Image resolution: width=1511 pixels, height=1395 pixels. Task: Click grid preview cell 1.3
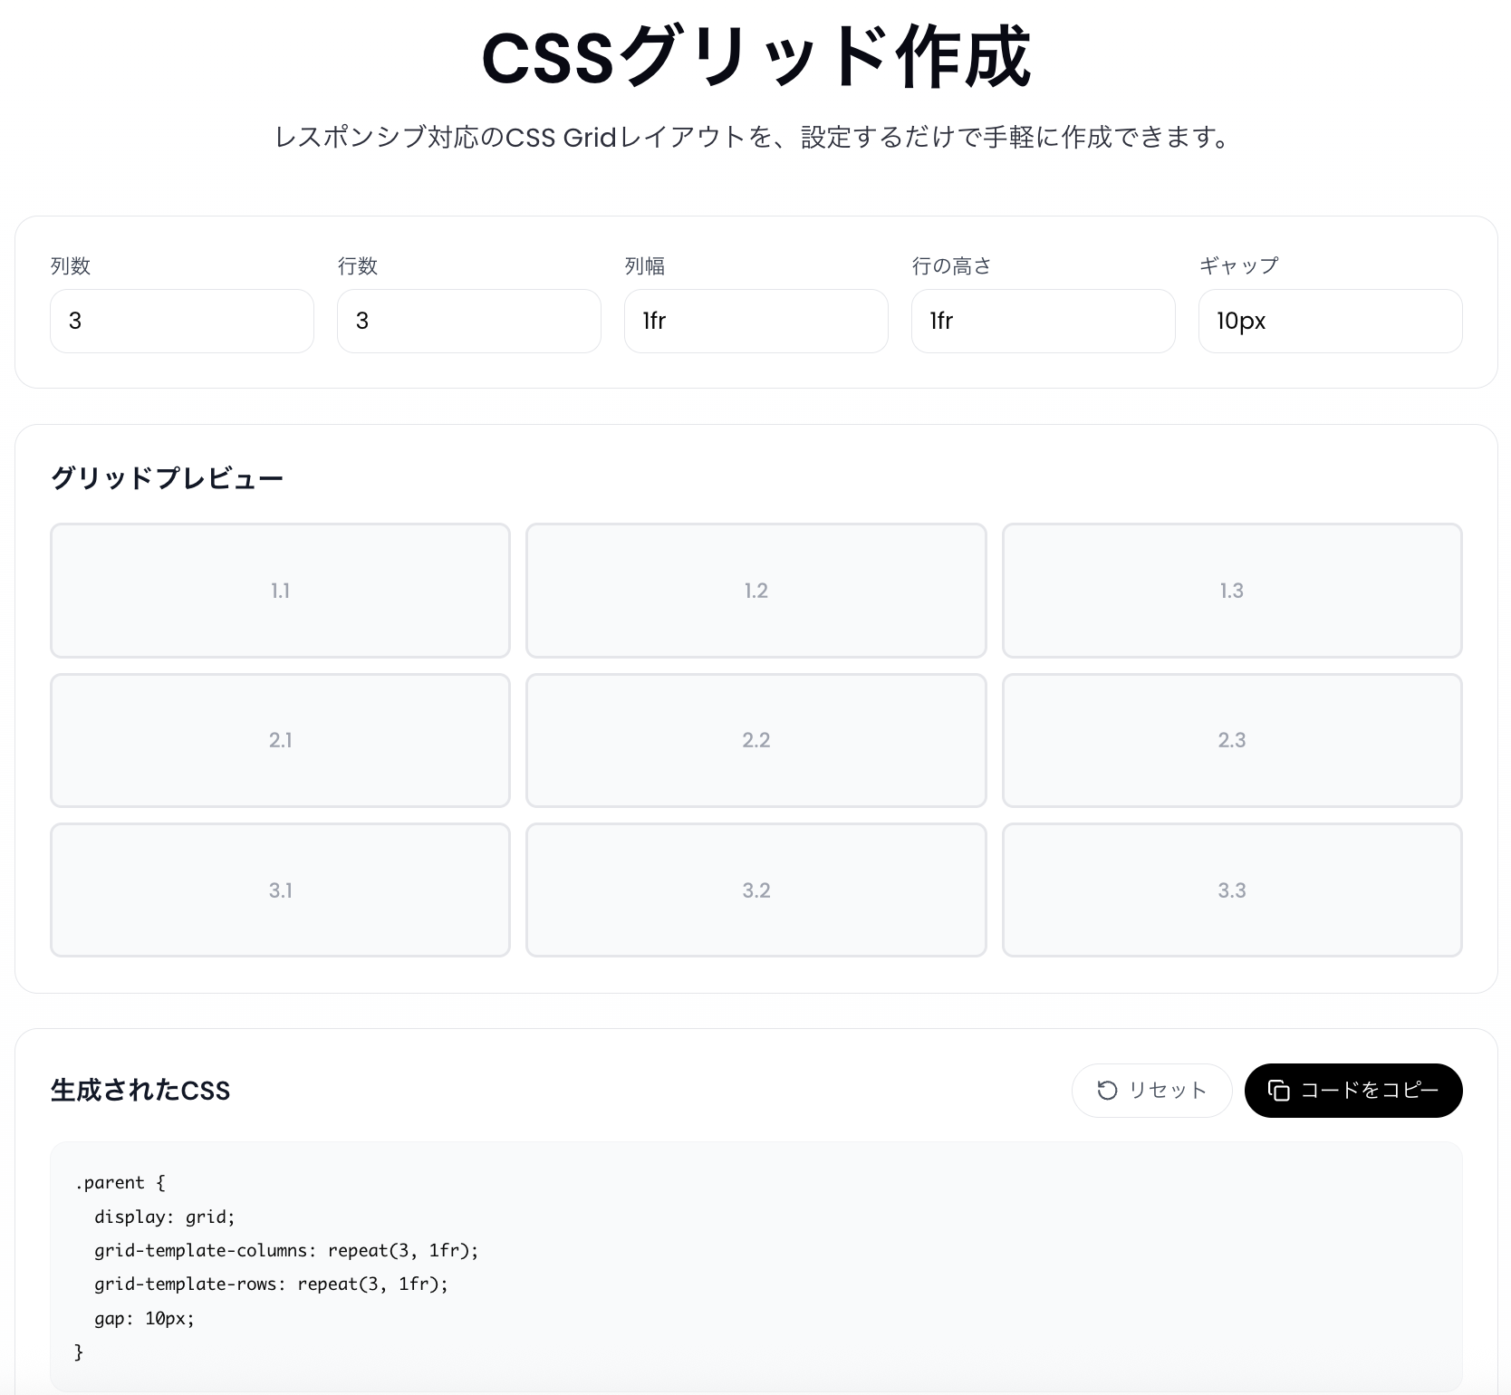point(1232,591)
